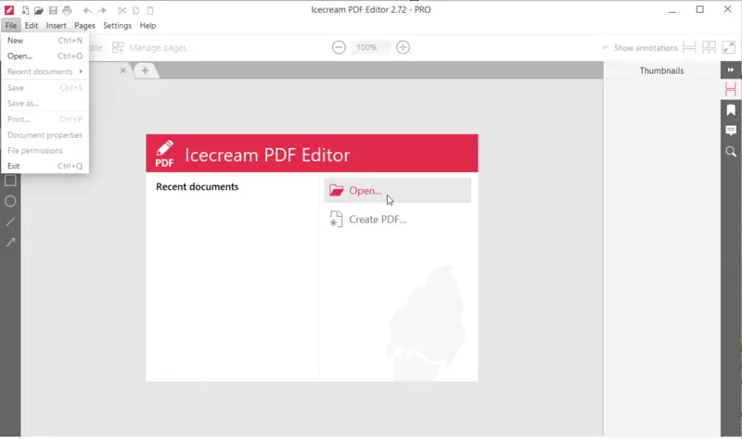Click Manage pages in the toolbar

pyautogui.click(x=149, y=48)
